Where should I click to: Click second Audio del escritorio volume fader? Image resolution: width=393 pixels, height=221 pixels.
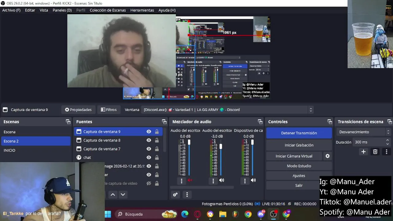[221, 147]
